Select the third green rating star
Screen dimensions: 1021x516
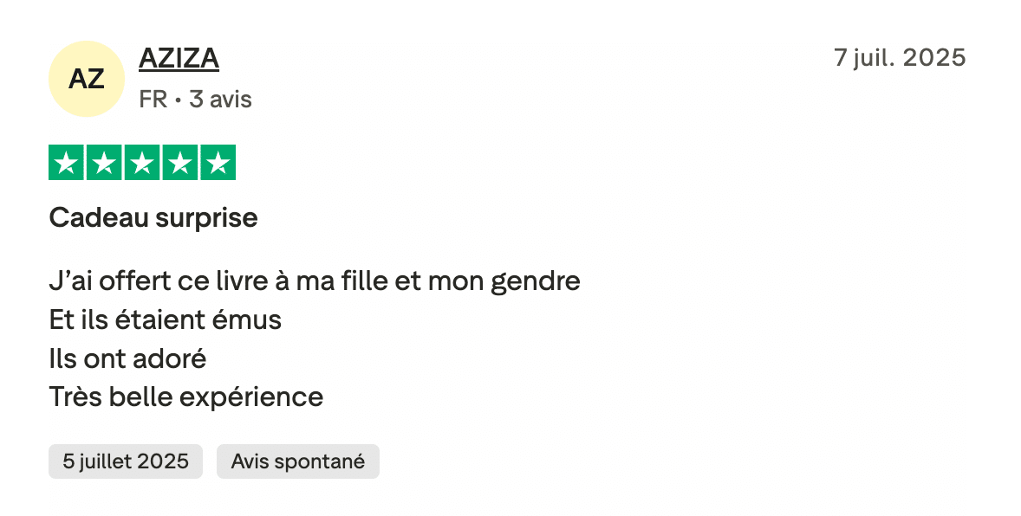pyautogui.click(x=142, y=163)
